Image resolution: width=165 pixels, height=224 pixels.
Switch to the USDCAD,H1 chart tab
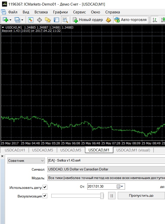point(15,150)
